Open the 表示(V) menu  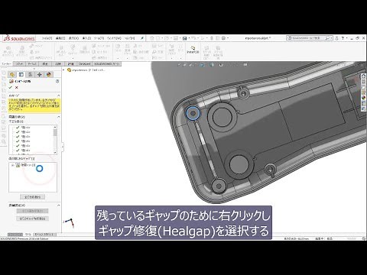click(73, 38)
